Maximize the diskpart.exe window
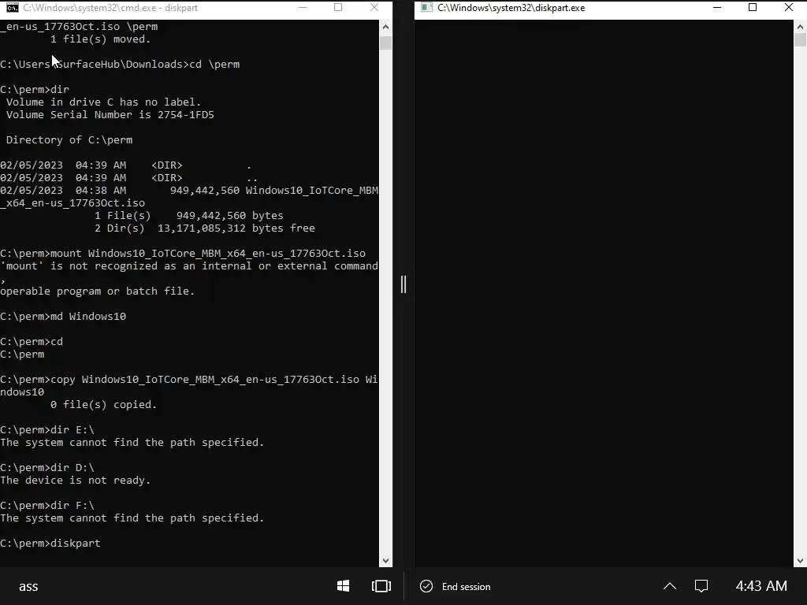The width and height of the screenshot is (807, 605). pos(753,8)
